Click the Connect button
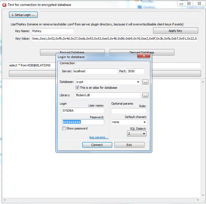The height and width of the screenshot is (204, 206). click(97, 145)
